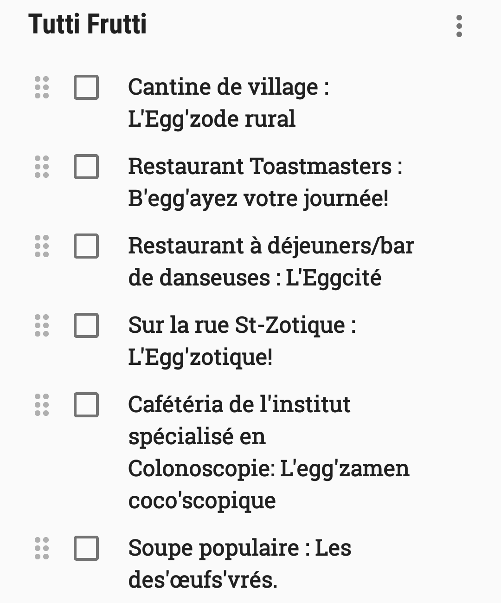
Task: Open the Tutti Frutti list options menu
Action: tap(459, 26)
